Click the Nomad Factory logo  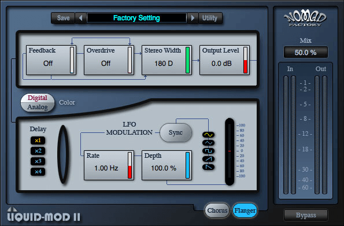(305, 18)
